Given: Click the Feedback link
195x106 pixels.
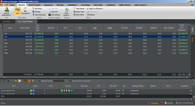Looking at the screenshot, I should coord(155,103).
